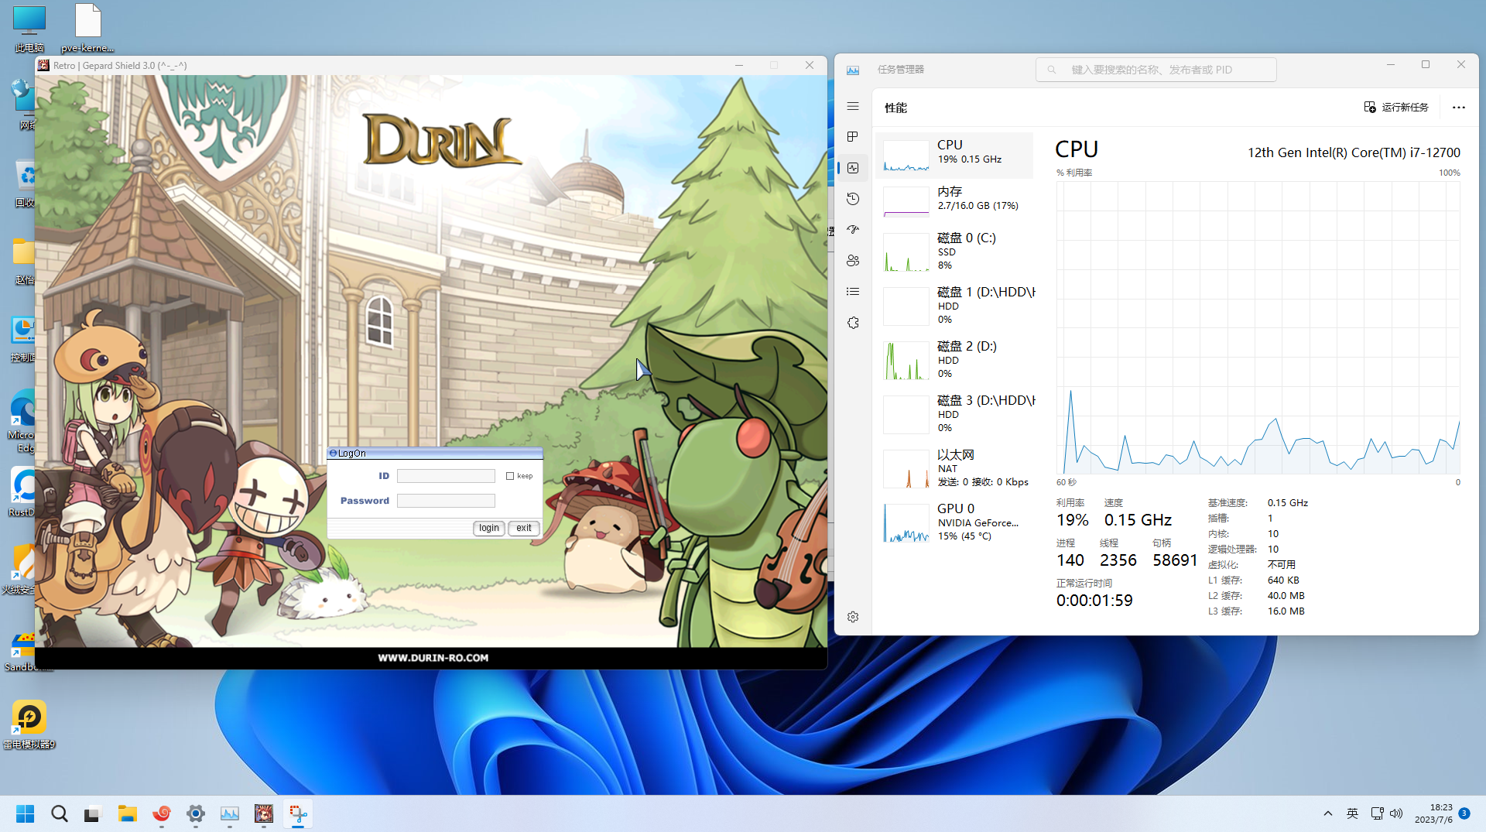
Task: Open the Details panel icon
Action: click(852, 292)
